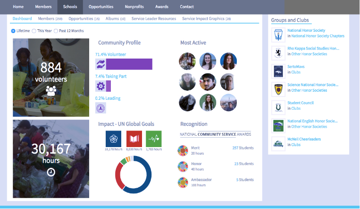This screenshot has height=209, width=360.
Task: Open the National English Honor Society logo
Action: pos(278,126)
